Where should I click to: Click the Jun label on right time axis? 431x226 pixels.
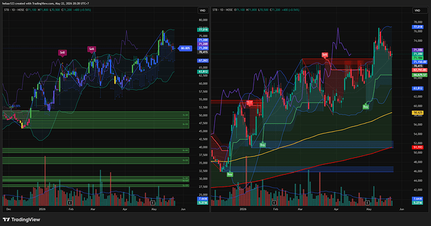coord(402,209)
